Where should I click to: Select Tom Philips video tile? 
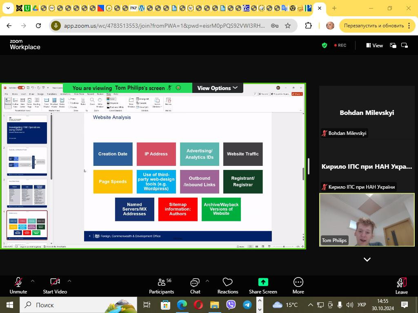coord(367,220)
